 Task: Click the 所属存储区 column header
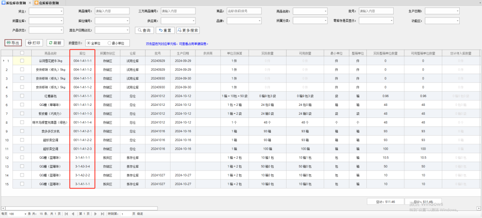[x=108, y=53]
